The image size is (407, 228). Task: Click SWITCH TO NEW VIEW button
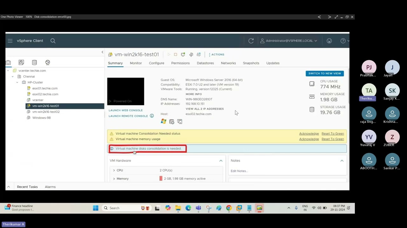pos(324,73)
